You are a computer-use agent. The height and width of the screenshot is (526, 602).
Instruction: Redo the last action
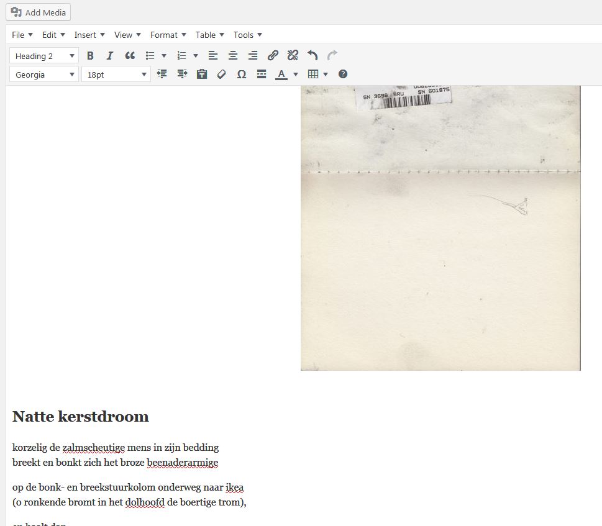tap(332, 56)
